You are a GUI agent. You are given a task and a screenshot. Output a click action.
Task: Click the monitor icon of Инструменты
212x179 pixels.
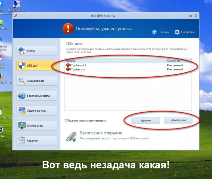coord(22,126)
